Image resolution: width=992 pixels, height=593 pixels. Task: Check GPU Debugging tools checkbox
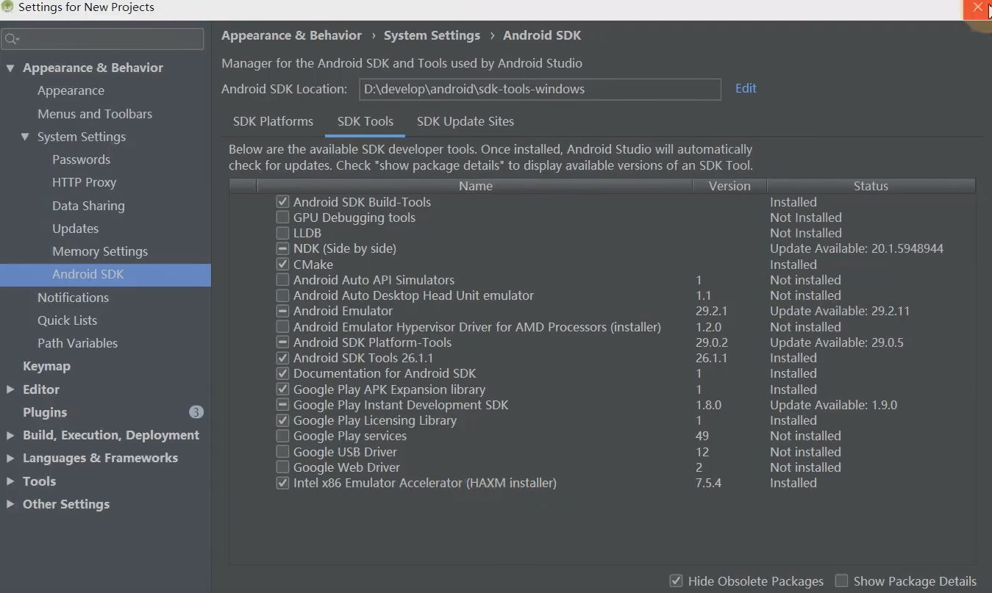pyautogui.click(x=282, y=218)
